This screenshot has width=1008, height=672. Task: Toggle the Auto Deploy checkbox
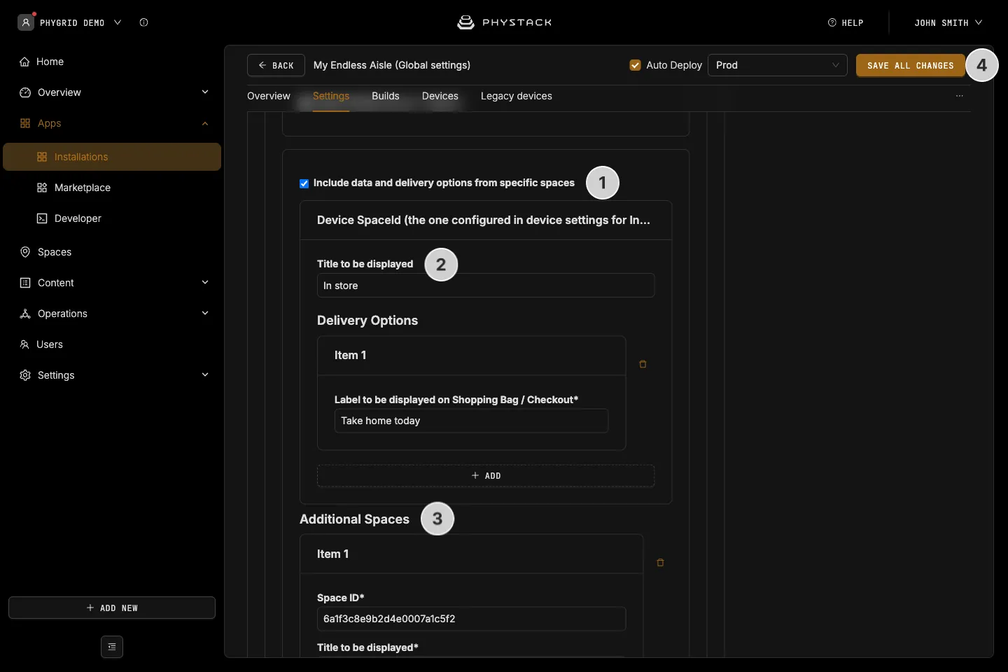coord(635,65)
